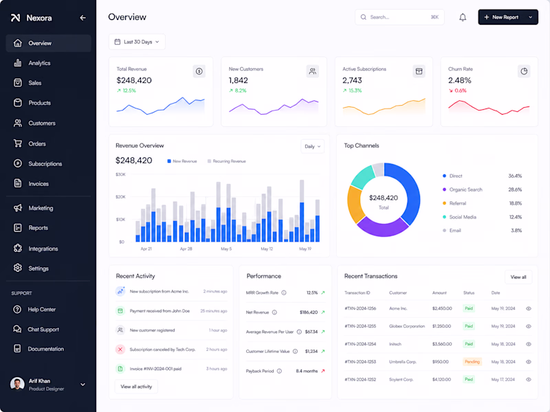Viewport: 550px width, 412px height.
Task: Click Paid badge for Acme Inc.
Action: [469, 308]
